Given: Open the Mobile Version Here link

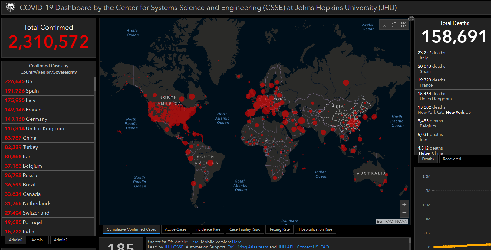Looking at the screenshot, I should [237, 242].
